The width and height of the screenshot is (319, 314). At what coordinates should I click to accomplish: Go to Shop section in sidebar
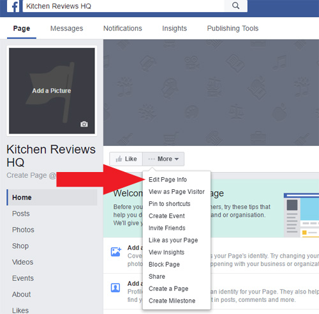(x=20, y=246)
